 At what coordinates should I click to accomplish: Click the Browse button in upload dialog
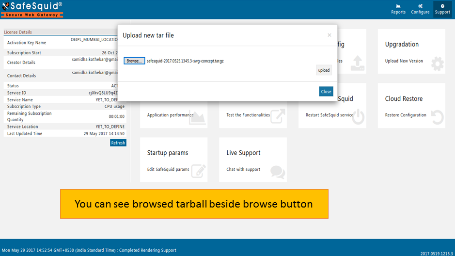tap(134, 61)
